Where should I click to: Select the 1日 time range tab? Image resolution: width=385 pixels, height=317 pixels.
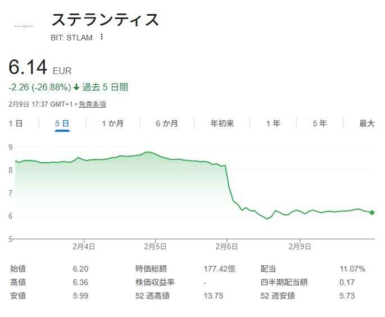coord(16,123)
